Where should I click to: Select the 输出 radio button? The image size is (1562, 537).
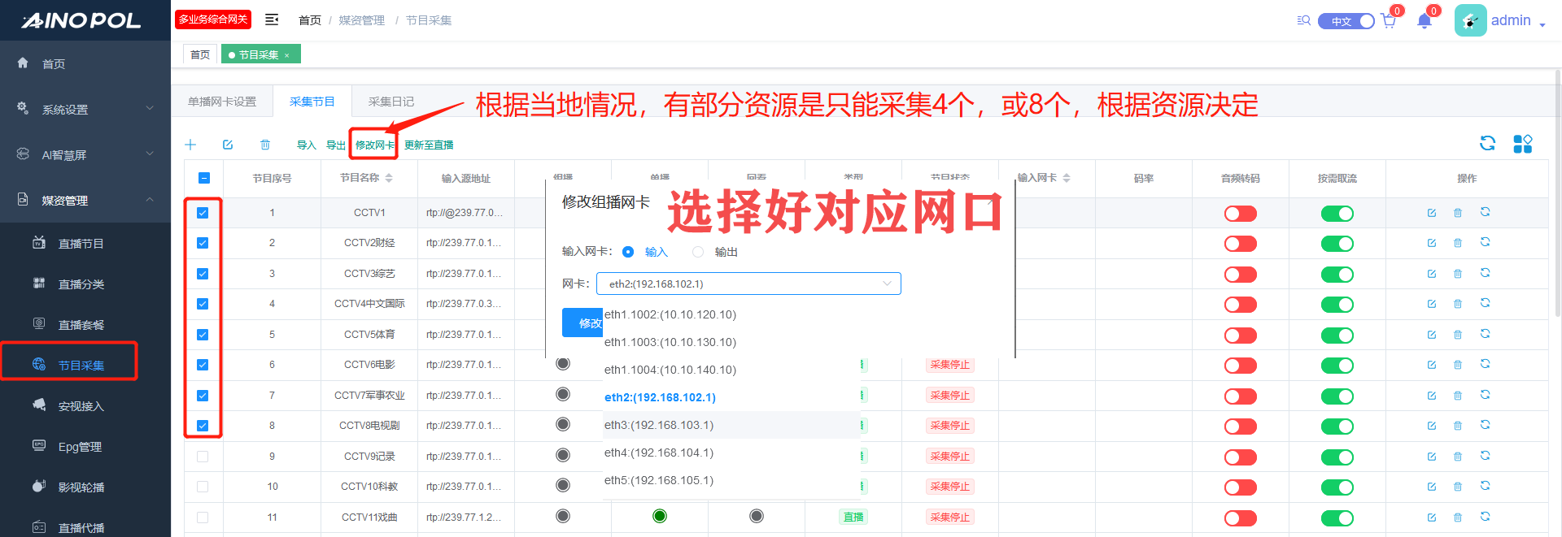[698, 252]
